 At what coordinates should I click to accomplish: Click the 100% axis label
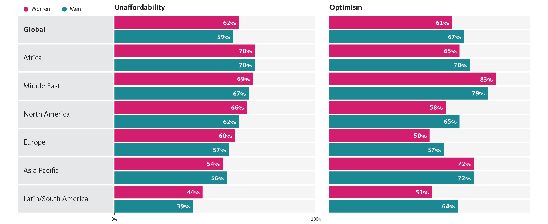point(316,219)
